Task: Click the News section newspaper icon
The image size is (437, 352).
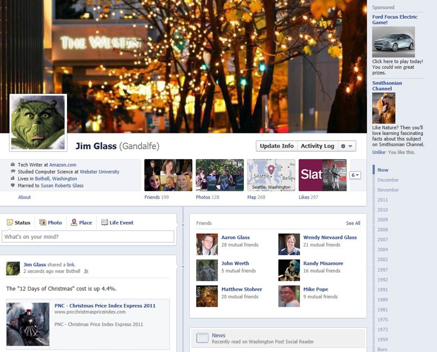Action: (202, 338)
